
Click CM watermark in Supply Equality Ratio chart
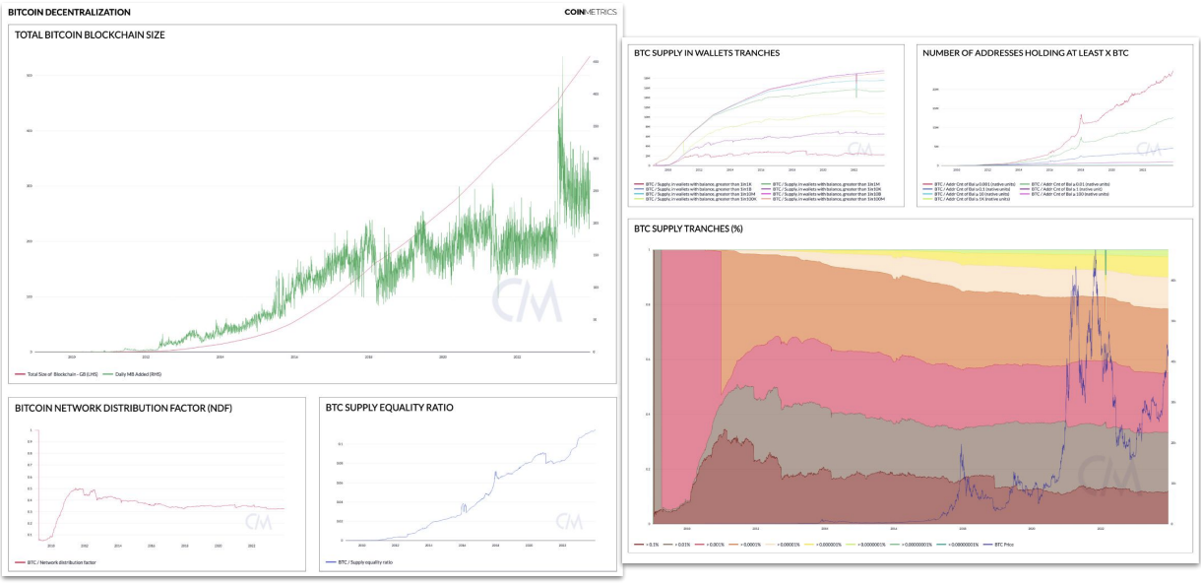569,521
